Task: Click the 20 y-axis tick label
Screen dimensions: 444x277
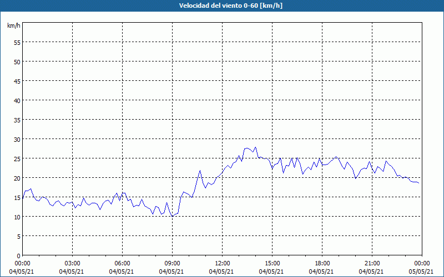Action: tap(17, 178)
